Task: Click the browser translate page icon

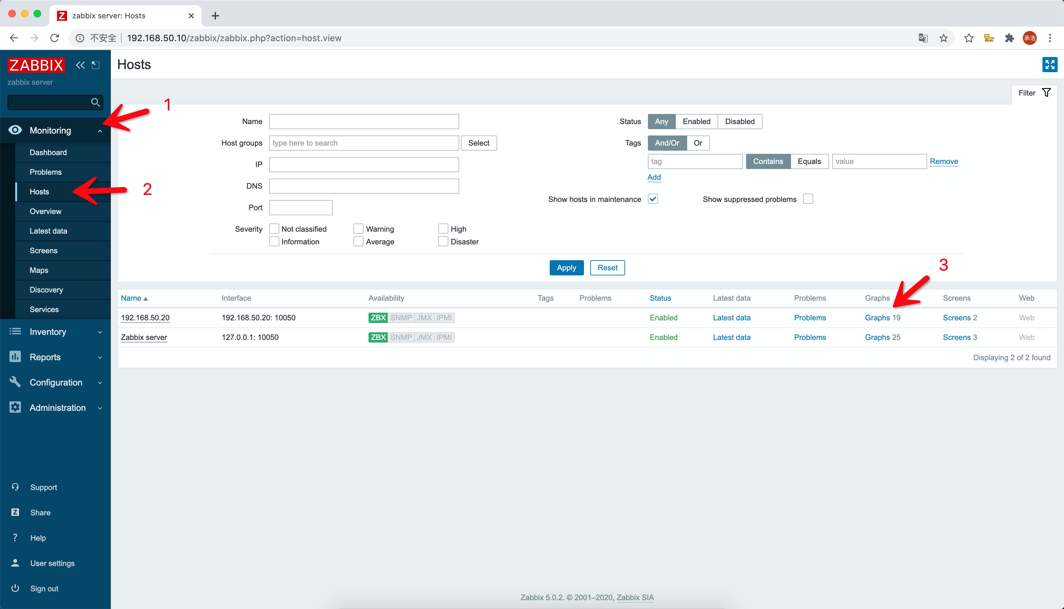Action: 923,38
